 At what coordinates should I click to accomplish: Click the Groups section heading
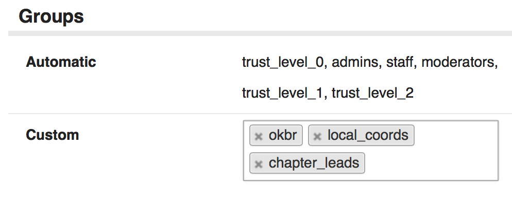click(x=51, y=16)
